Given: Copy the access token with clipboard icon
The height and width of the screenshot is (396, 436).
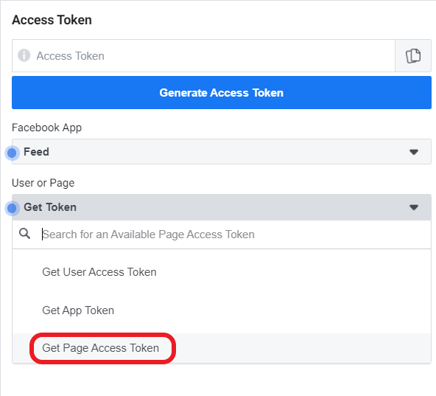Looking at the screenshot, I should tap(413, 56).
